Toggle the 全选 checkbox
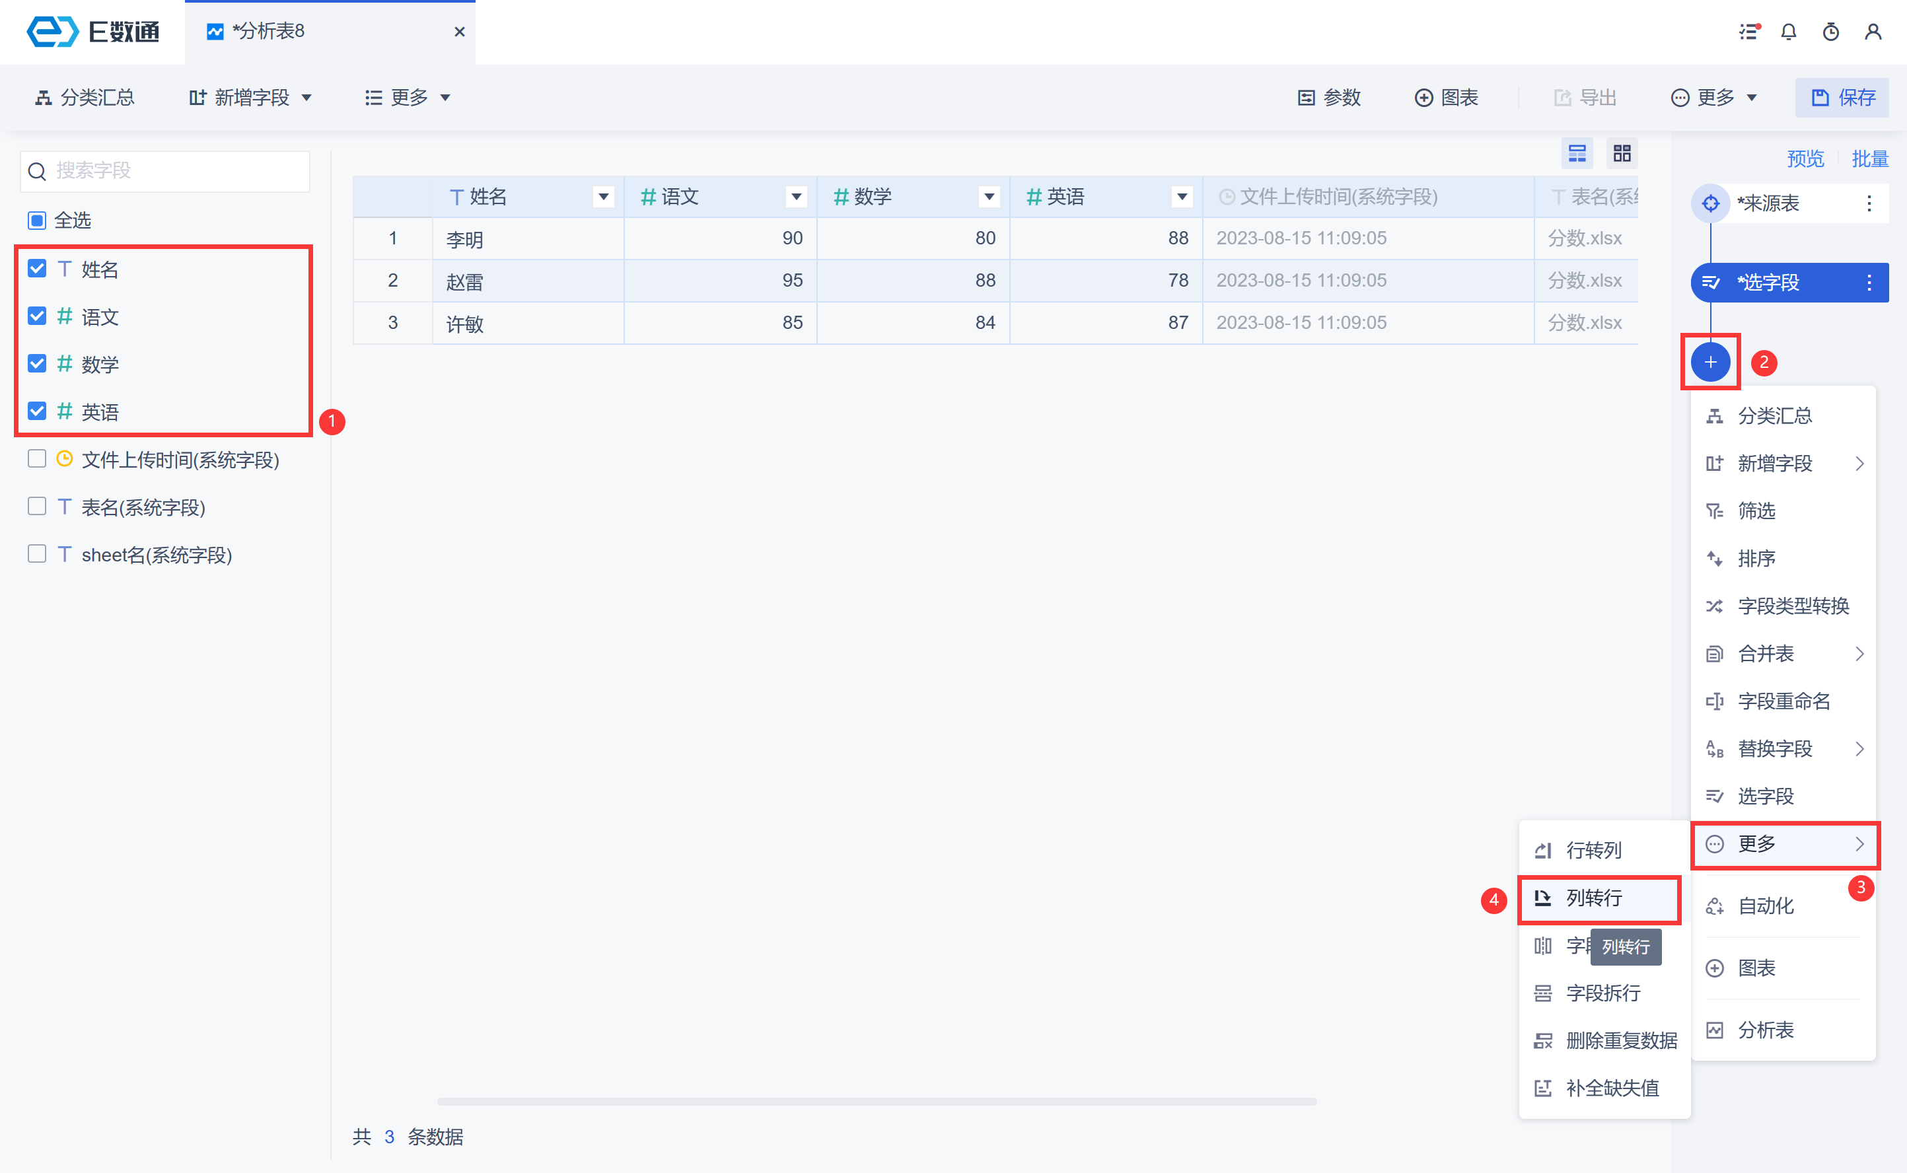Screen dimensions: 1907x1173 (x=36, y=221)
